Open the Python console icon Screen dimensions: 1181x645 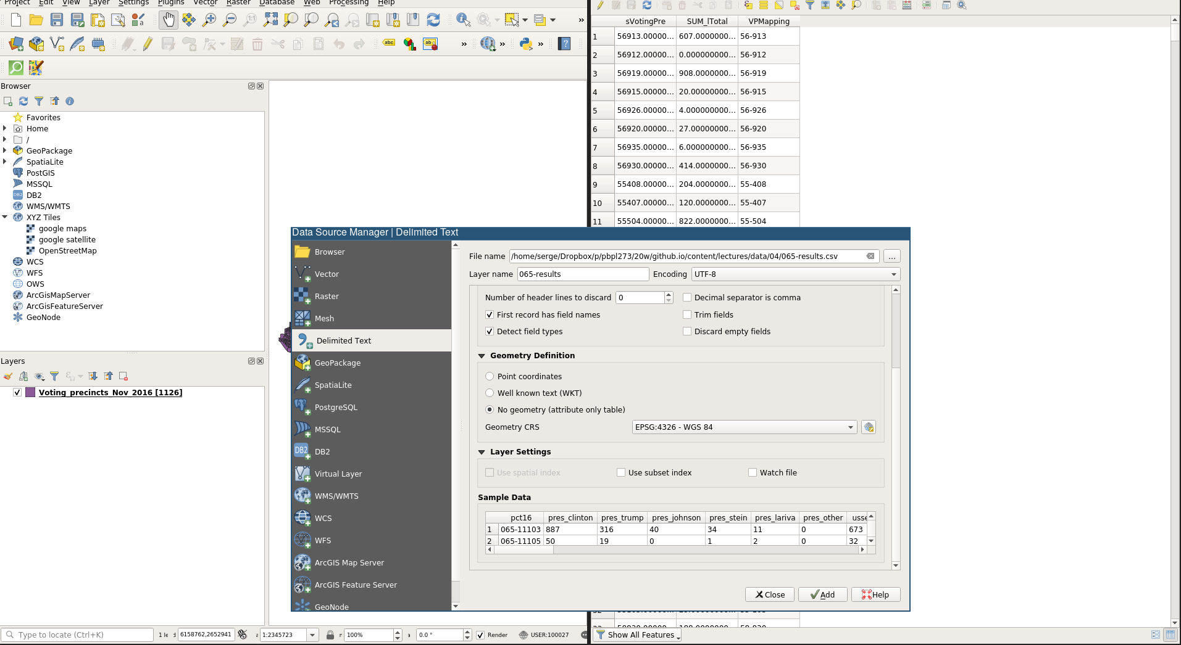pos(526,44)
